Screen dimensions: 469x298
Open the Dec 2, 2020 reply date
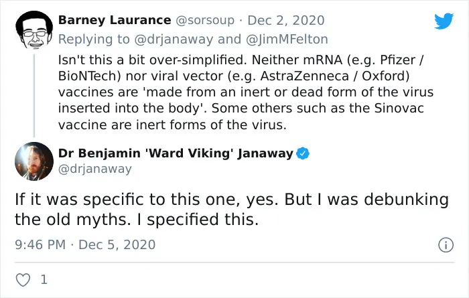coord(286,20)
